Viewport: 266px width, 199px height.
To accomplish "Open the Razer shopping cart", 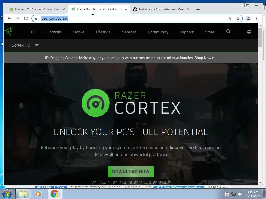I will 249,31.
